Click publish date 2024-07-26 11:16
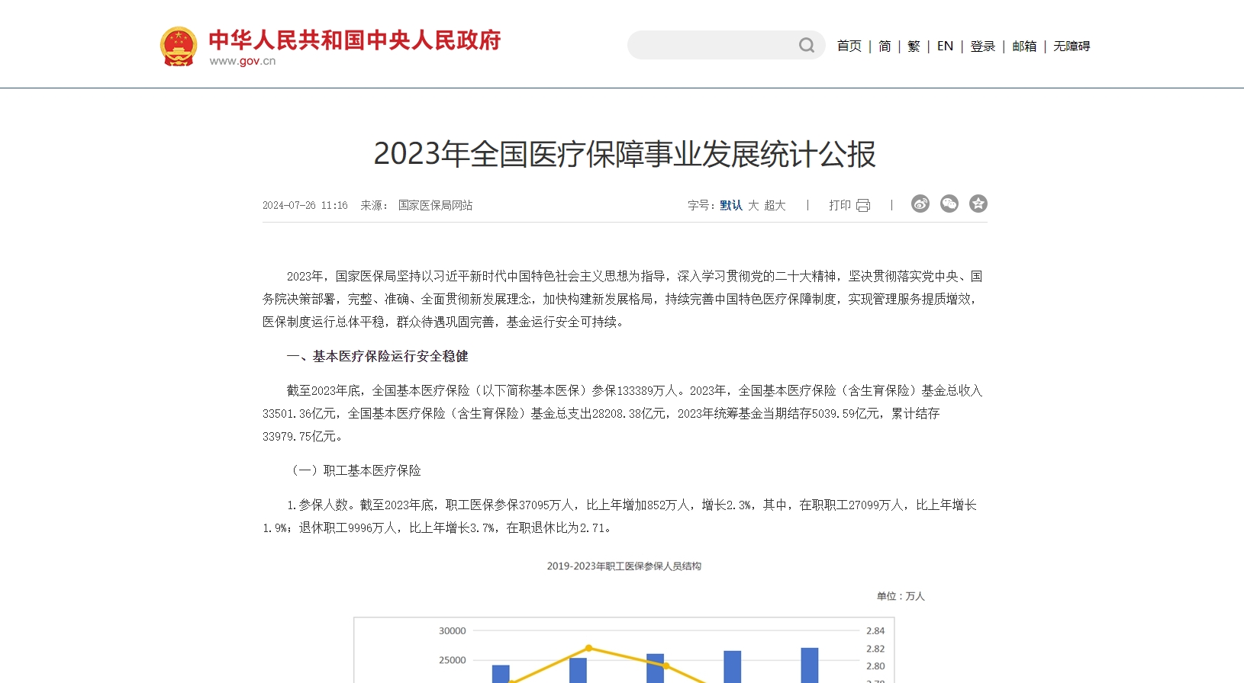The width and height of the screenshot is (1244, 683). pyautogui.click(x=305, y=205)
